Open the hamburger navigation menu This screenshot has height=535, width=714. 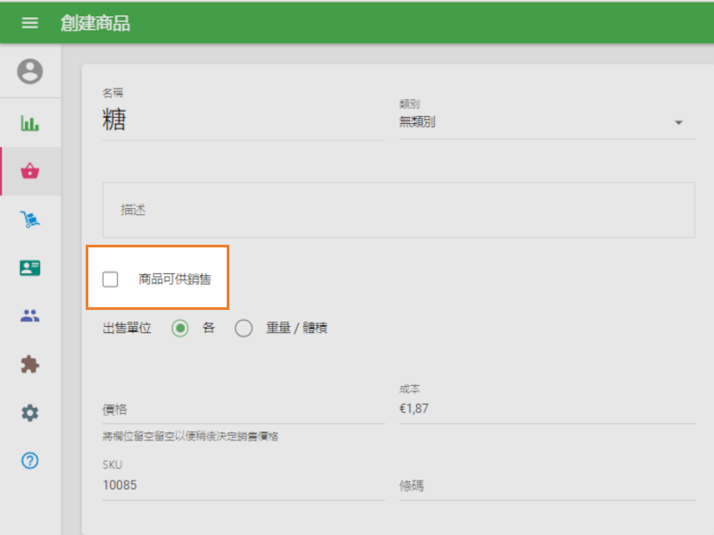tap(29, 22)
